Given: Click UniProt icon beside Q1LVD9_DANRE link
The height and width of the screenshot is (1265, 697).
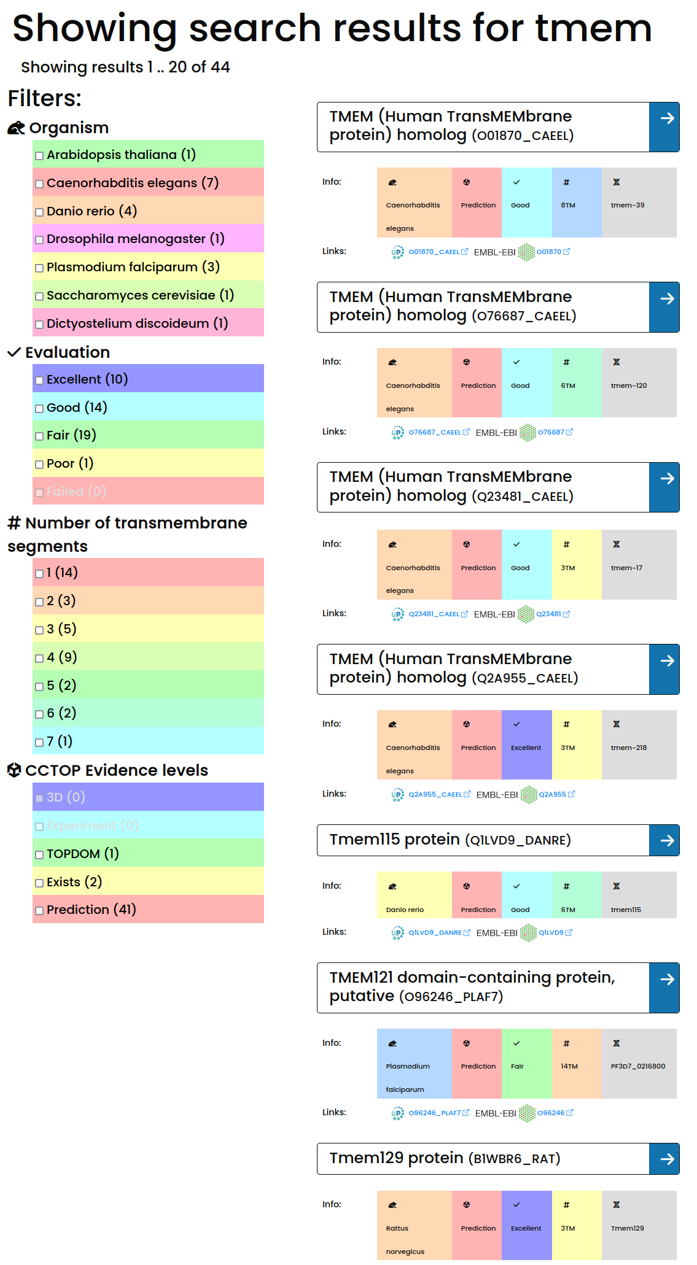Looking at the screenshot, I should click(x=397, y=933).
